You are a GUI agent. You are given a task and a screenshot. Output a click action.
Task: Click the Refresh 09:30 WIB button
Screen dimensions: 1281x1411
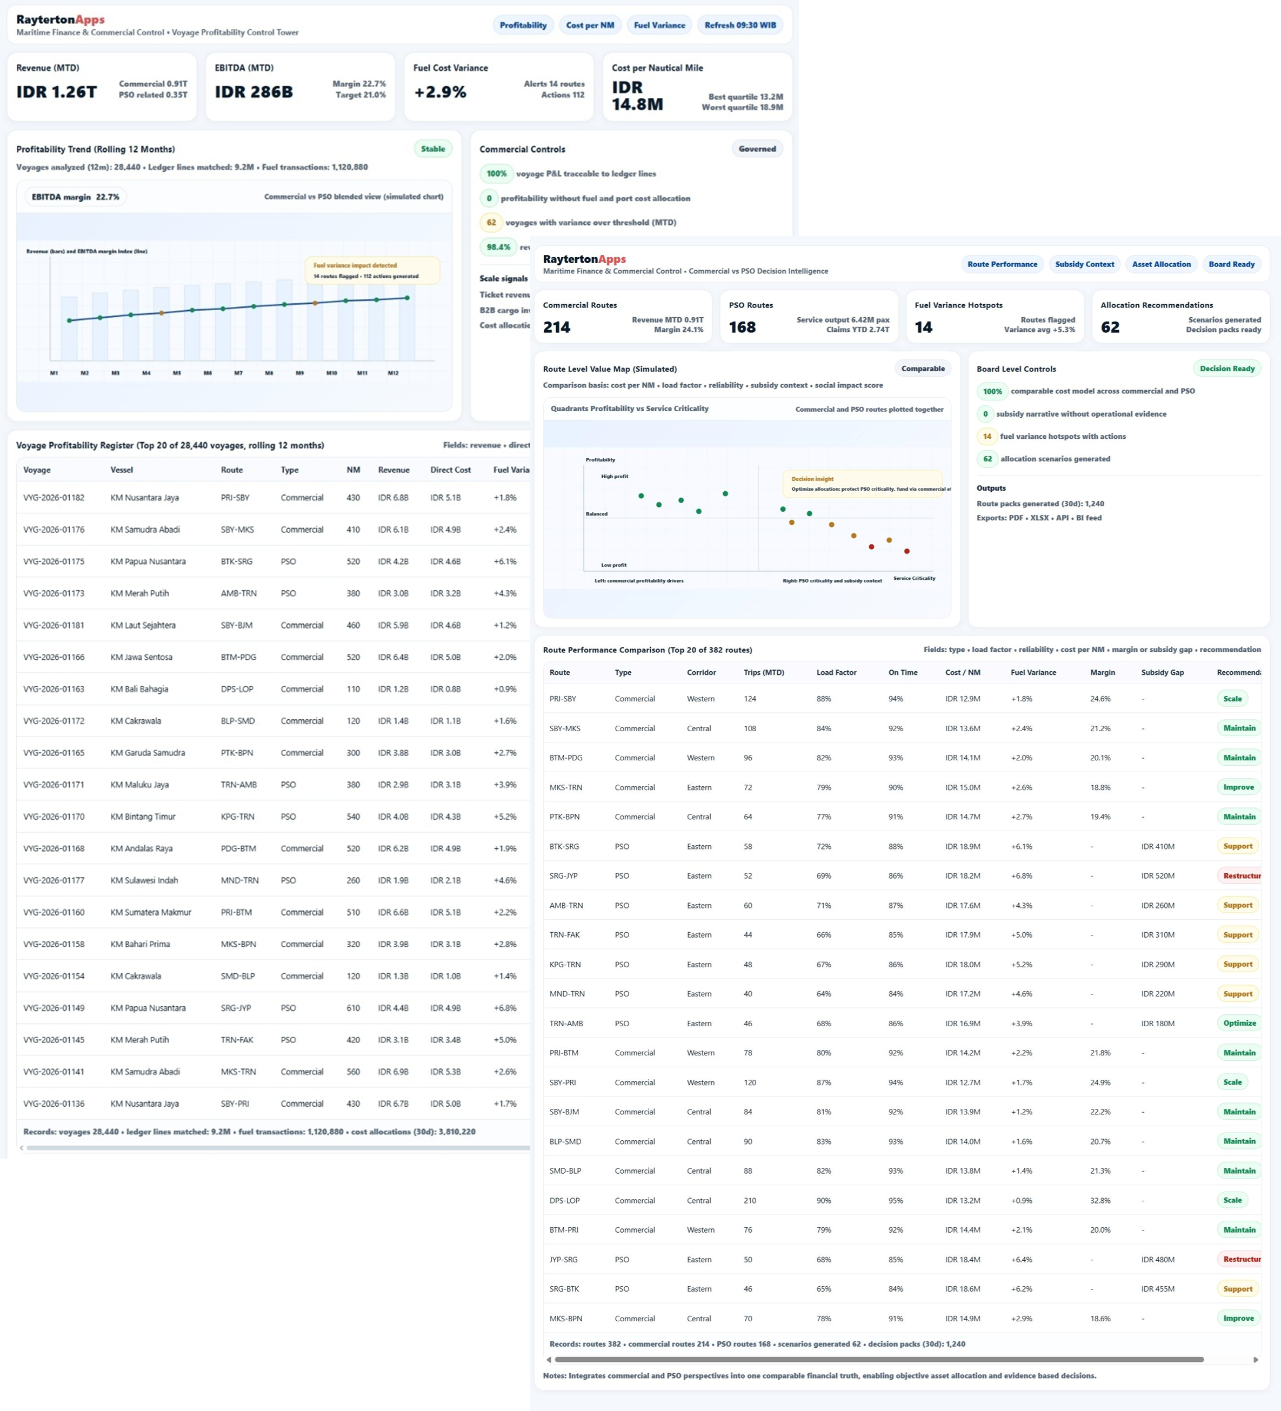point(739,25)
